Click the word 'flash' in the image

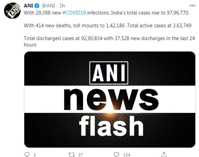pos(111,126)
